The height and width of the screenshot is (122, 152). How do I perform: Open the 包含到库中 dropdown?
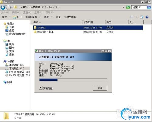[x=33, y=17]
